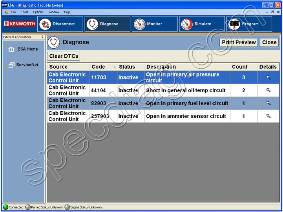283x212 pixels.
Task: Click the Print Preview button
Action: pyautogui.click(x=239, y=42)
